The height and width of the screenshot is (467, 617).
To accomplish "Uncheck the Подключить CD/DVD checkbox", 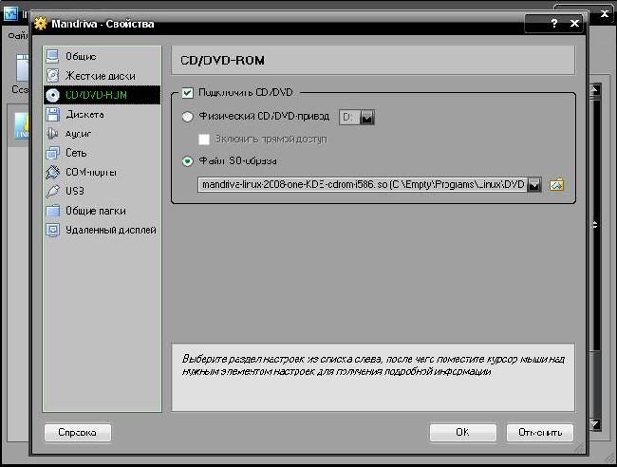I will 187,93.
